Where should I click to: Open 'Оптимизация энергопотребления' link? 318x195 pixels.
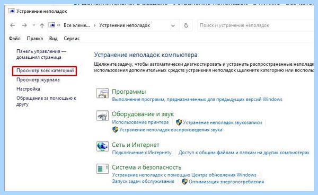(226, 182)
